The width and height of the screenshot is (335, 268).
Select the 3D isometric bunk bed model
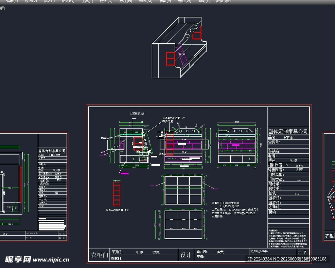180,48
